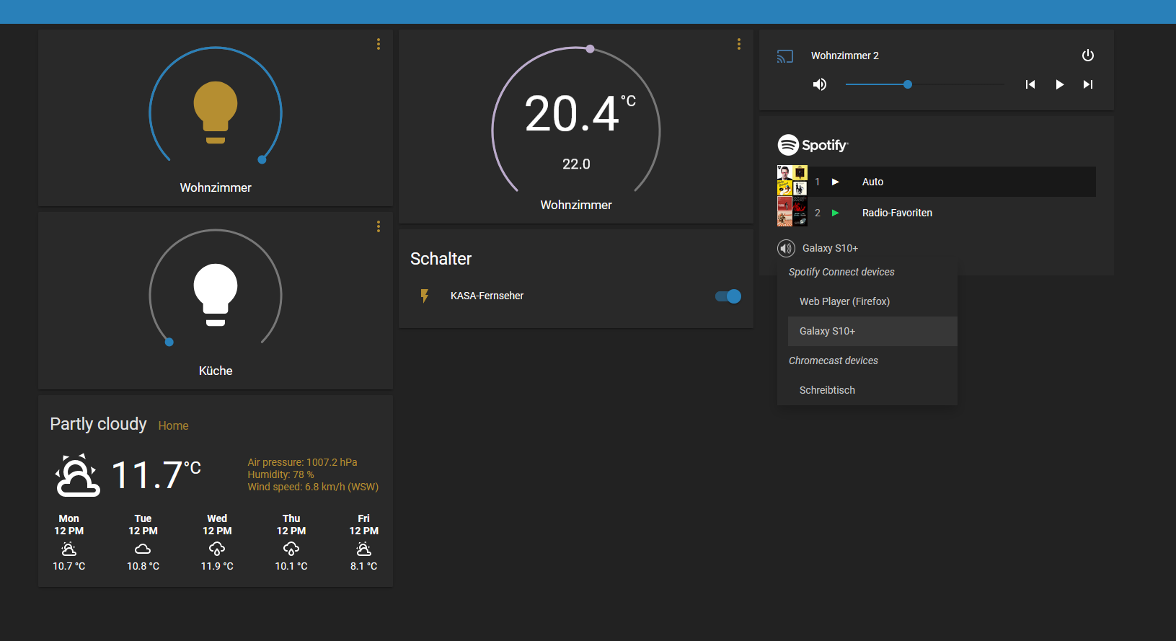Mute Wohnzimmer 2 volume speaker icon

click(x=820, y=84)
